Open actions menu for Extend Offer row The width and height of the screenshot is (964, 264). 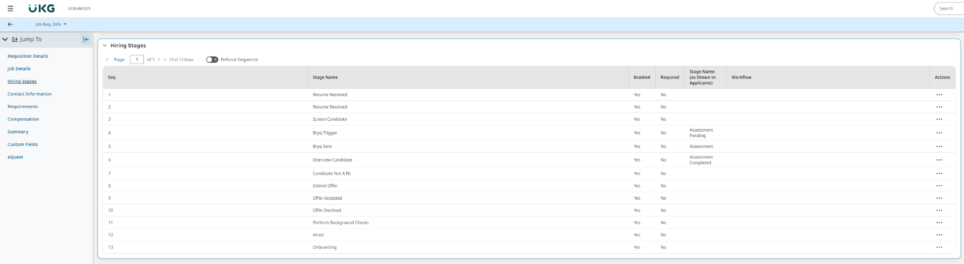939,186
